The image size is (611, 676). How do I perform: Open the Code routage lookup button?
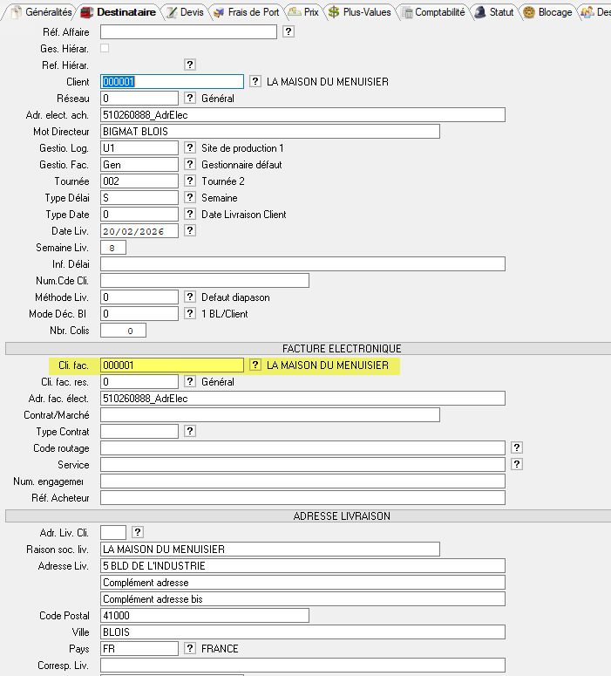click(517, 447)
